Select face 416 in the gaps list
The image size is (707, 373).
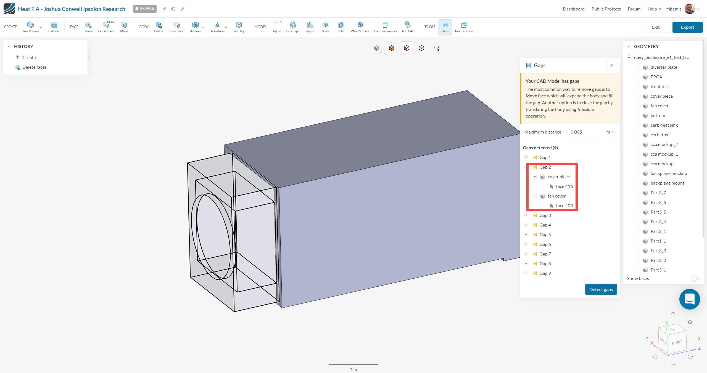pos(564,186)
